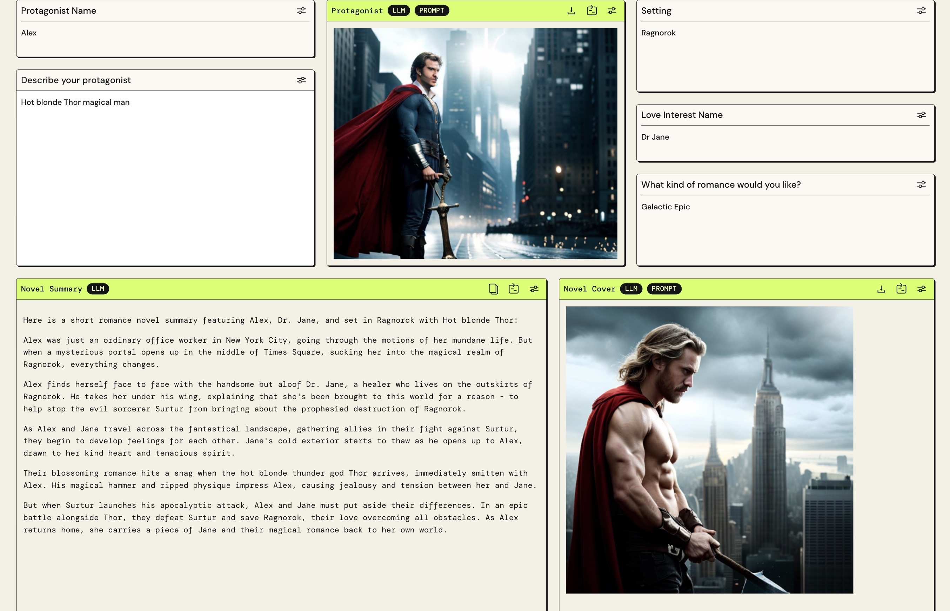Click regenerate icon in Protagonist header
The image size is (950, 611).
click(592, 11)
